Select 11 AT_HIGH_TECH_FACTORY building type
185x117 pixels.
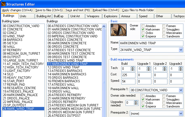point(23,64)
